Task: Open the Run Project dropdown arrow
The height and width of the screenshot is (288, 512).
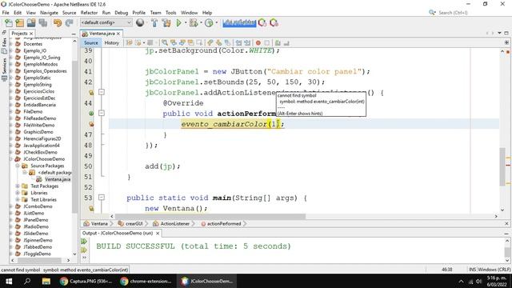Action: click(x=186, y=23)
